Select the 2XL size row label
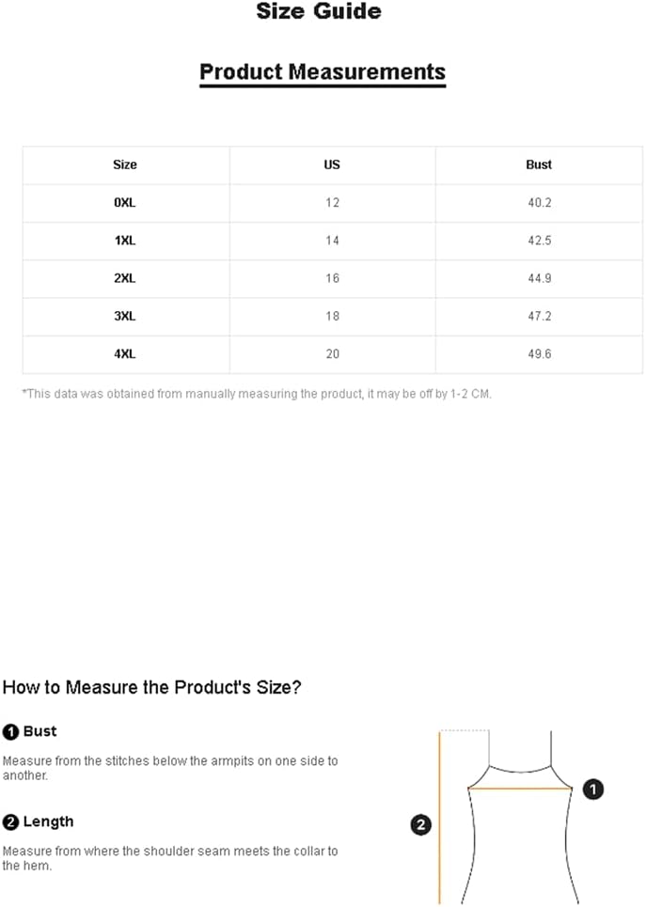This screenshot has height=907, width=646. (125, 278)
